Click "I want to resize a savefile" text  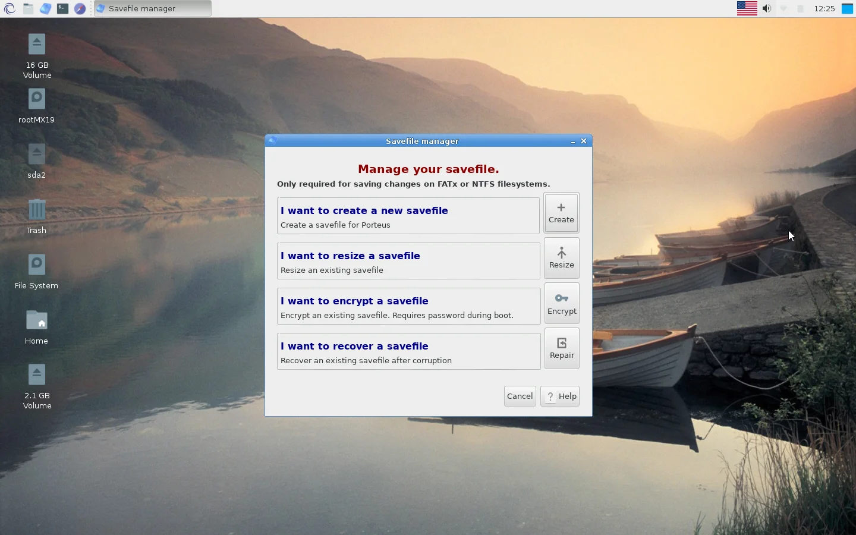pos(350,256)
